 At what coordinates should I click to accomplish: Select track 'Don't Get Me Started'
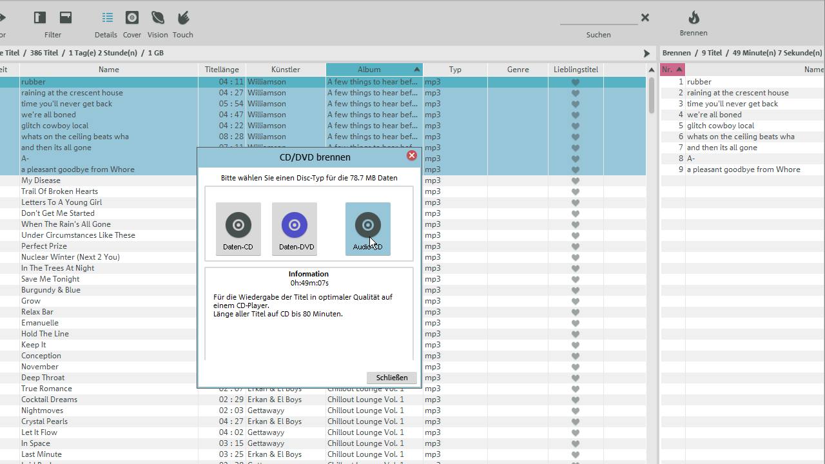click(x=58, y=213)
